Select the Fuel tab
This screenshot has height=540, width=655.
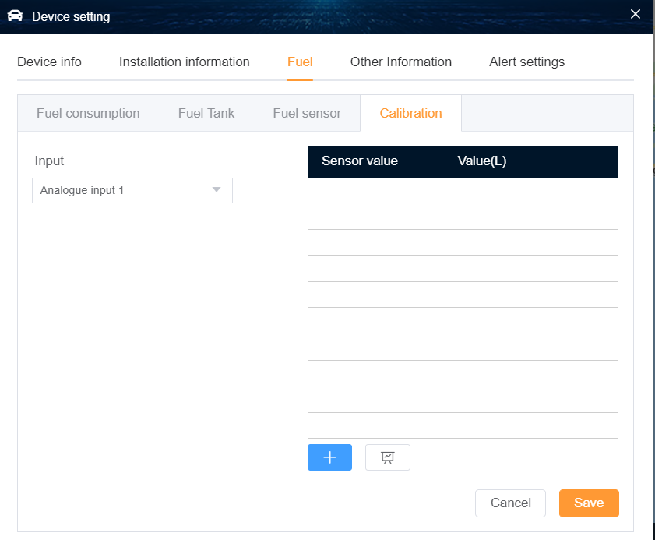[300, 62]
